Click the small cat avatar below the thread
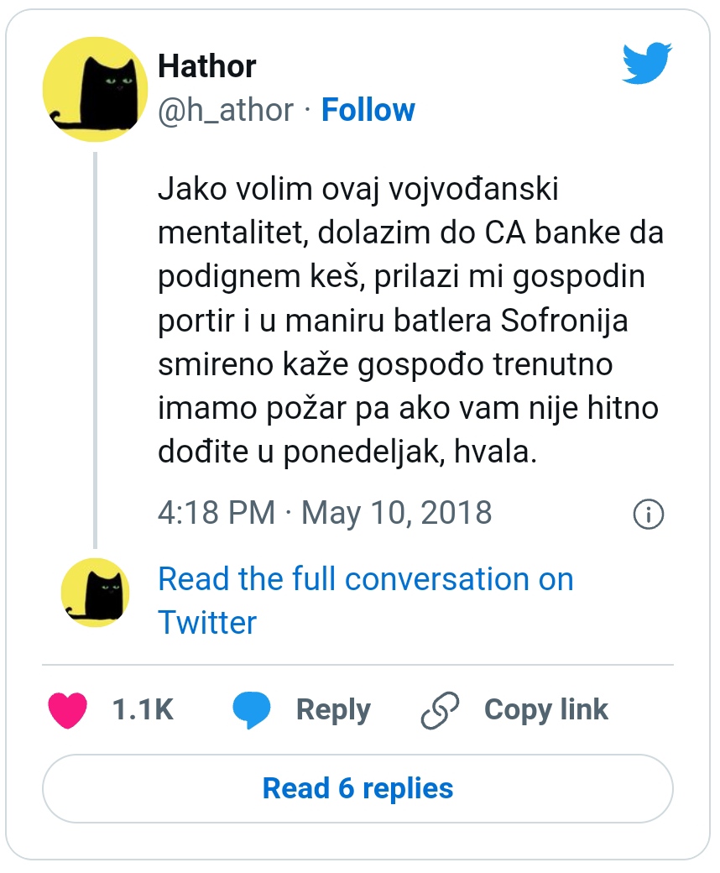The image size is (720, 873). [95, 593]
